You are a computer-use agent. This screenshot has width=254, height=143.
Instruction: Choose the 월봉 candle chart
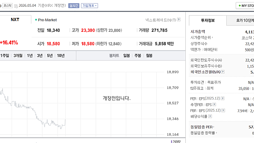pos(149,56)
